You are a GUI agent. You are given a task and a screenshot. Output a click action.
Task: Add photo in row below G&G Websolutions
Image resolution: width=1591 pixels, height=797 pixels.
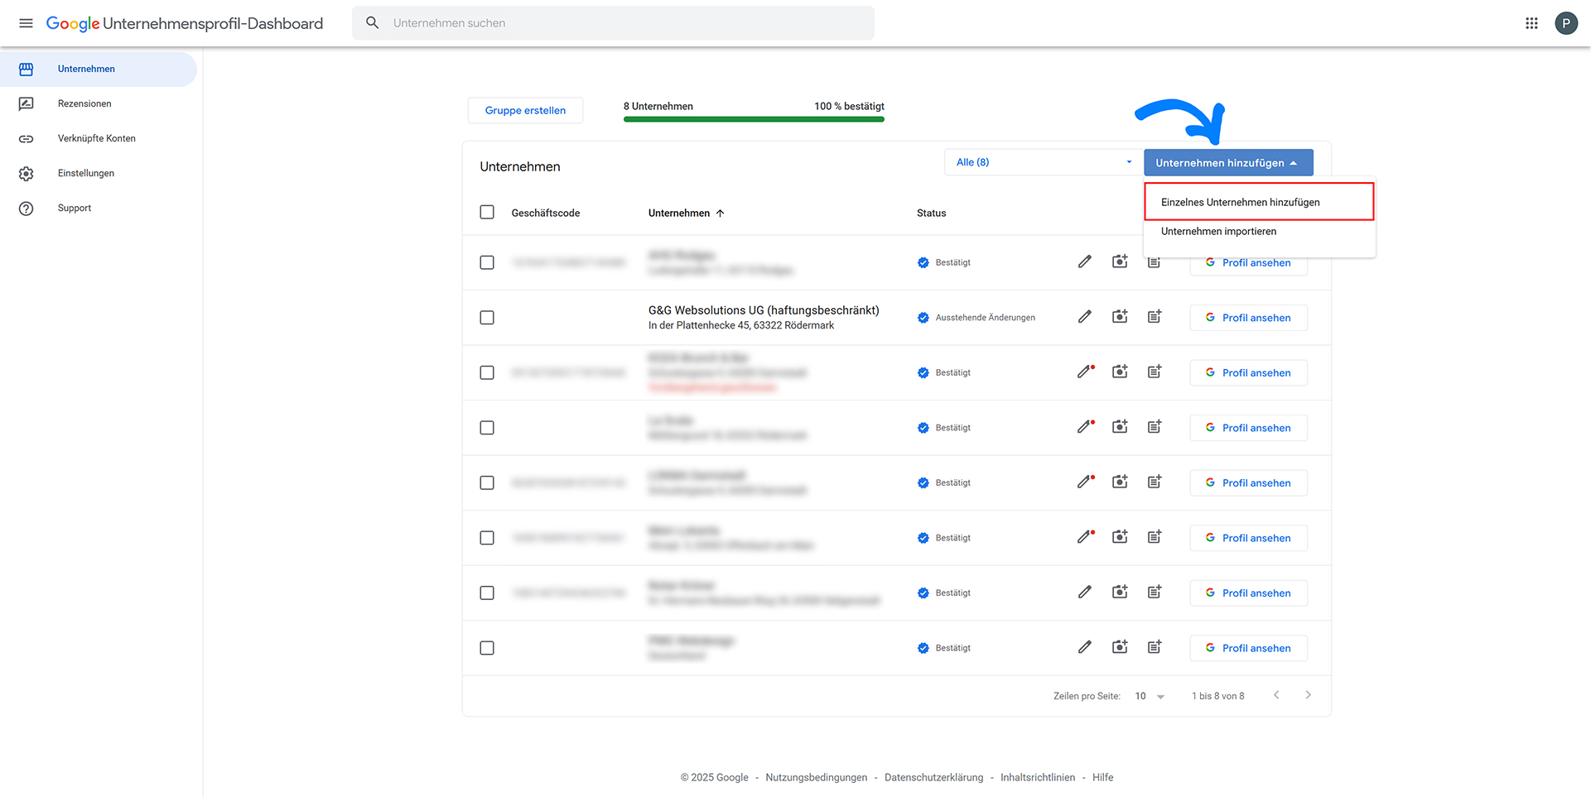click(x=1120, y=372)
